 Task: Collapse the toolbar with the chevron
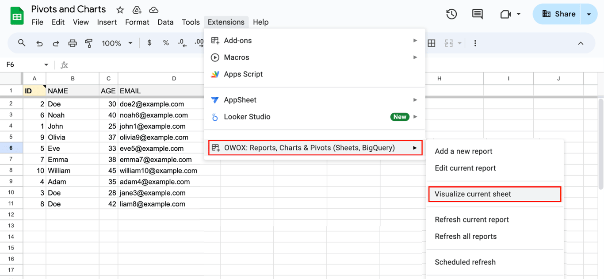click(581, 43)
